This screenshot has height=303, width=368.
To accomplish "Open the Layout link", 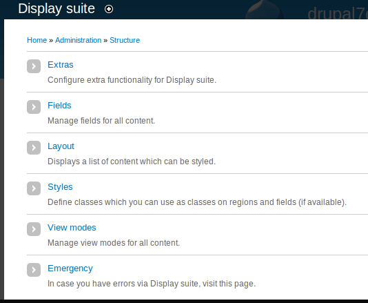I will click(x=61, y=146).
